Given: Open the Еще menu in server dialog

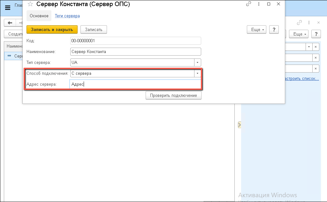Looking at the screenshot, I should [257, 29].
